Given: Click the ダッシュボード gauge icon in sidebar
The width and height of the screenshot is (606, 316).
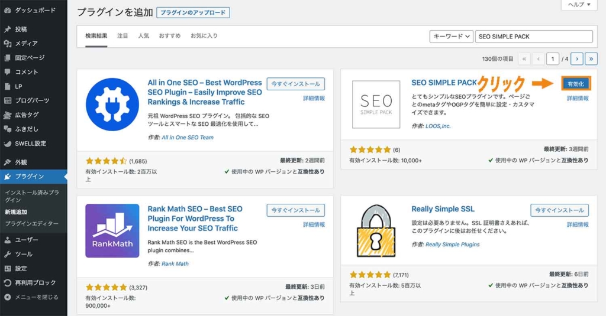Looking at the screenshot, I should (x=7, y=11).
